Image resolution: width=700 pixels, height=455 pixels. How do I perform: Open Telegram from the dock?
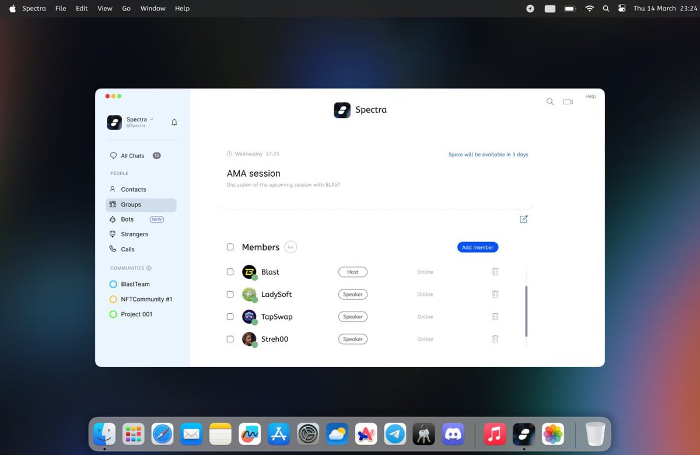point(395,434)
